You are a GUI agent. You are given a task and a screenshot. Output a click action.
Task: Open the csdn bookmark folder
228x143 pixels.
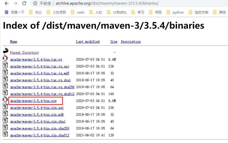click(x=78, y=12)
